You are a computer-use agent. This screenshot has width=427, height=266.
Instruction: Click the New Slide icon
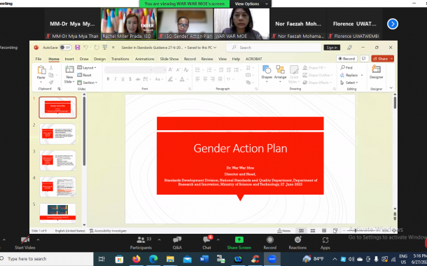(69, 69)
